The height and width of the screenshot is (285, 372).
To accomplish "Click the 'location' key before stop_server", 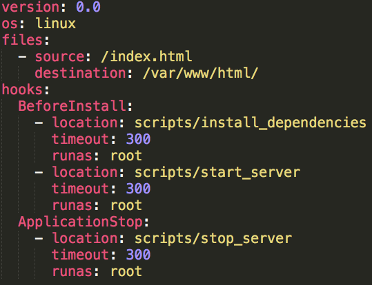I will tap(85, 238).
